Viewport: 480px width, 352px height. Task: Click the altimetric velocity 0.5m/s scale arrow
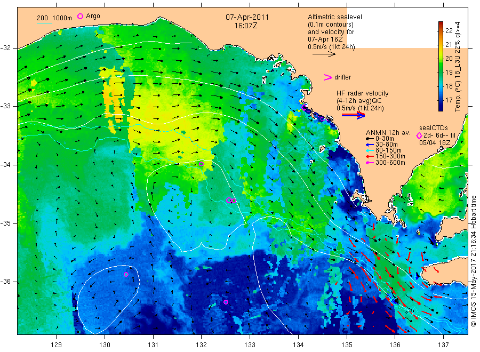pos(324,54)
